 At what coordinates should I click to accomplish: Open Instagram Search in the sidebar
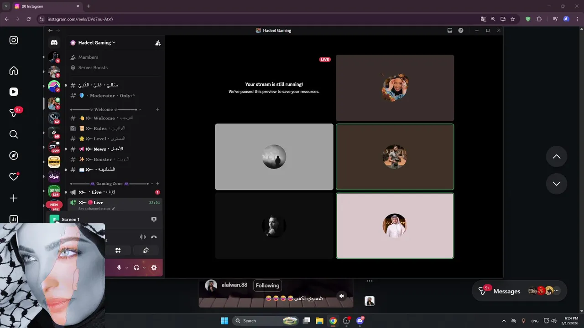coord(14,134)
